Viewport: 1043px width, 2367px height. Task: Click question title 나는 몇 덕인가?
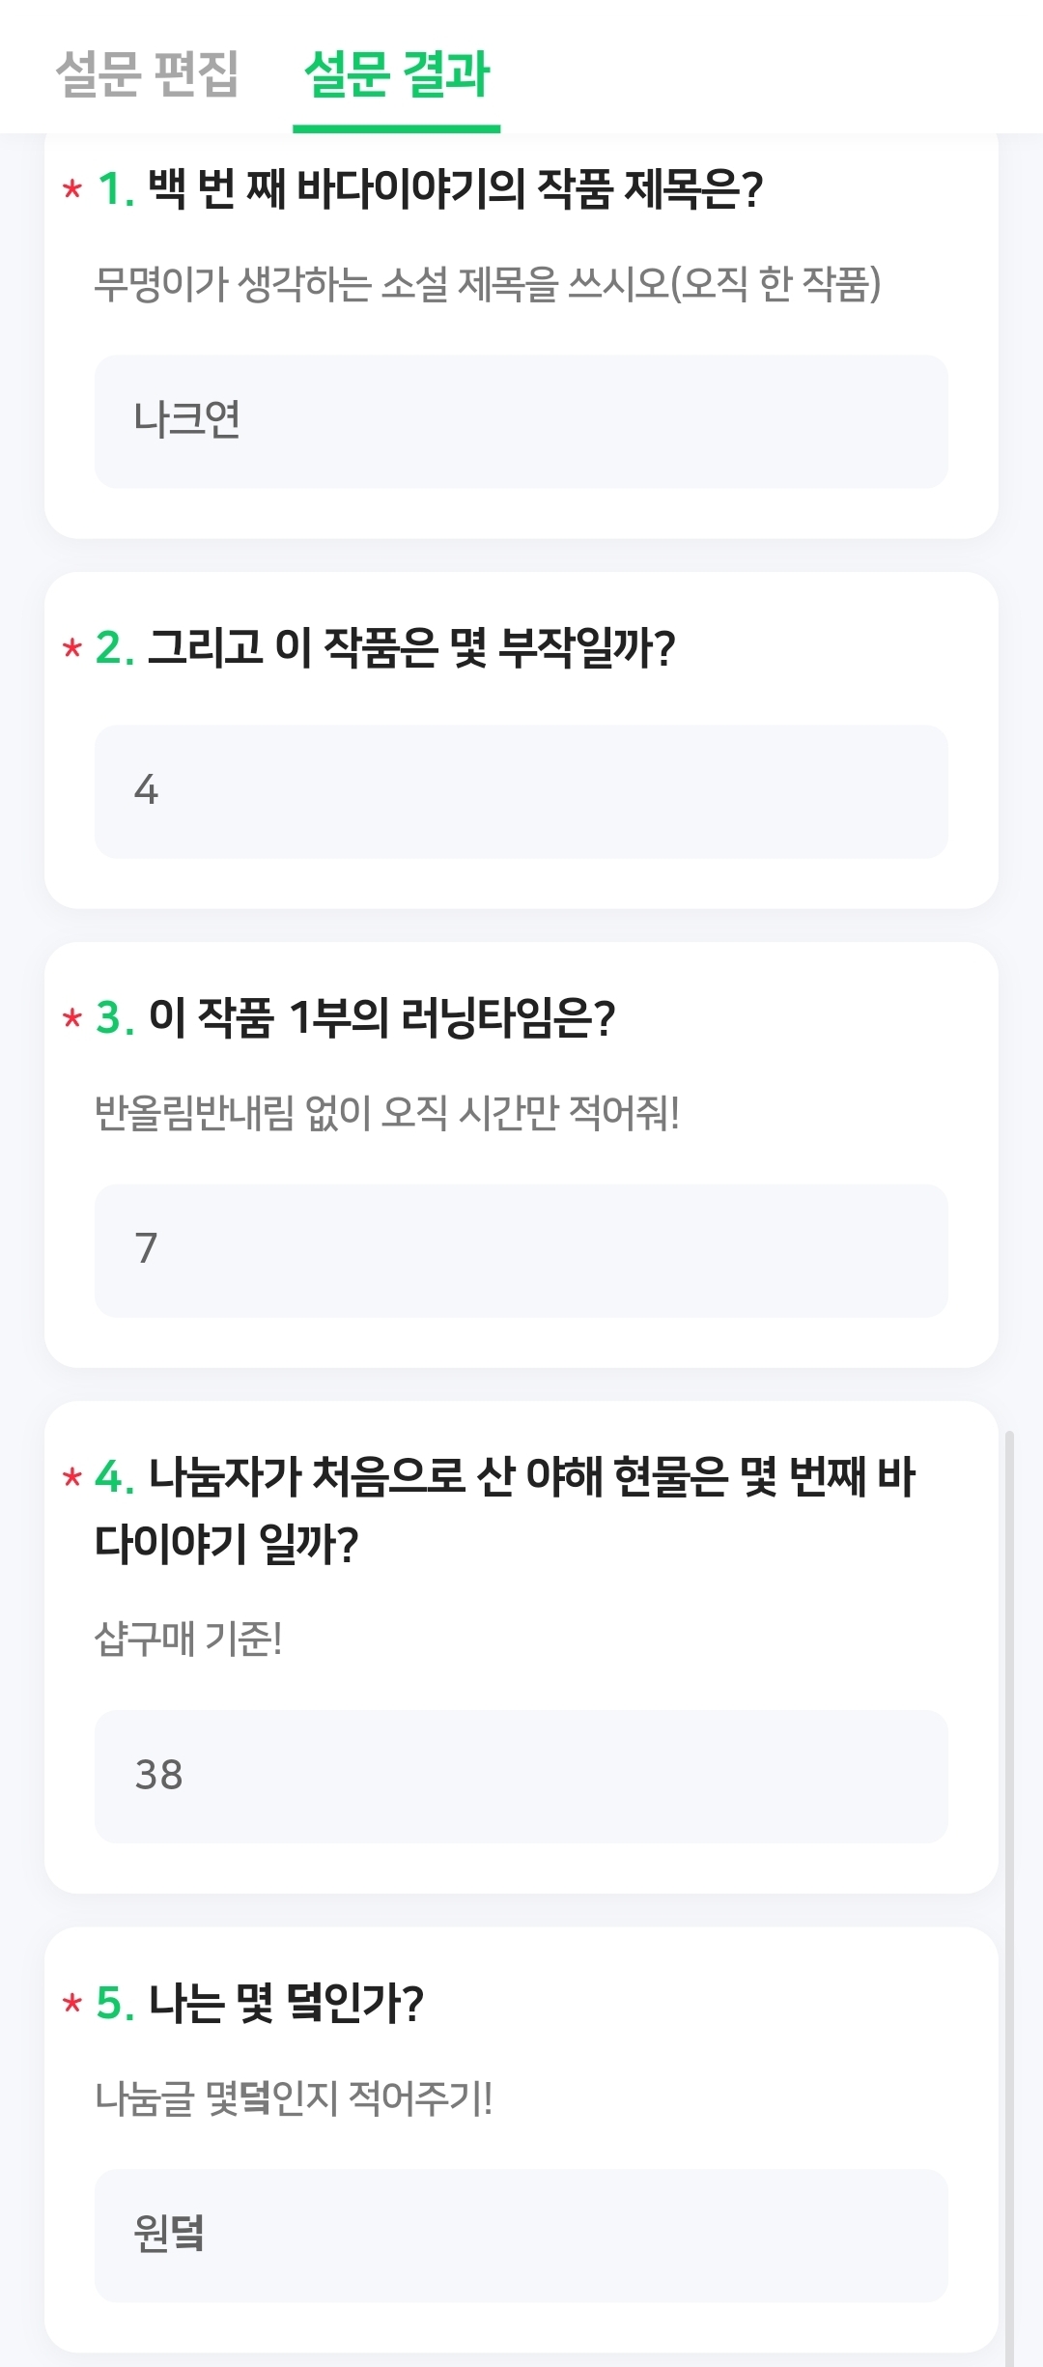point(286,2003)
